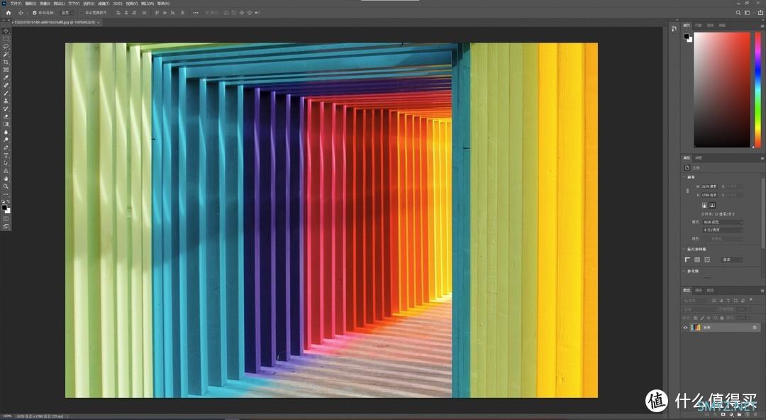Click the Background layer thumbnail

tap(696, 327)
